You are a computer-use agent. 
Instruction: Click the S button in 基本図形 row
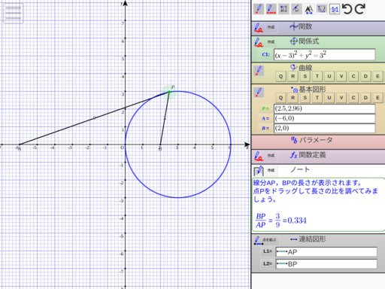(305, 98)
